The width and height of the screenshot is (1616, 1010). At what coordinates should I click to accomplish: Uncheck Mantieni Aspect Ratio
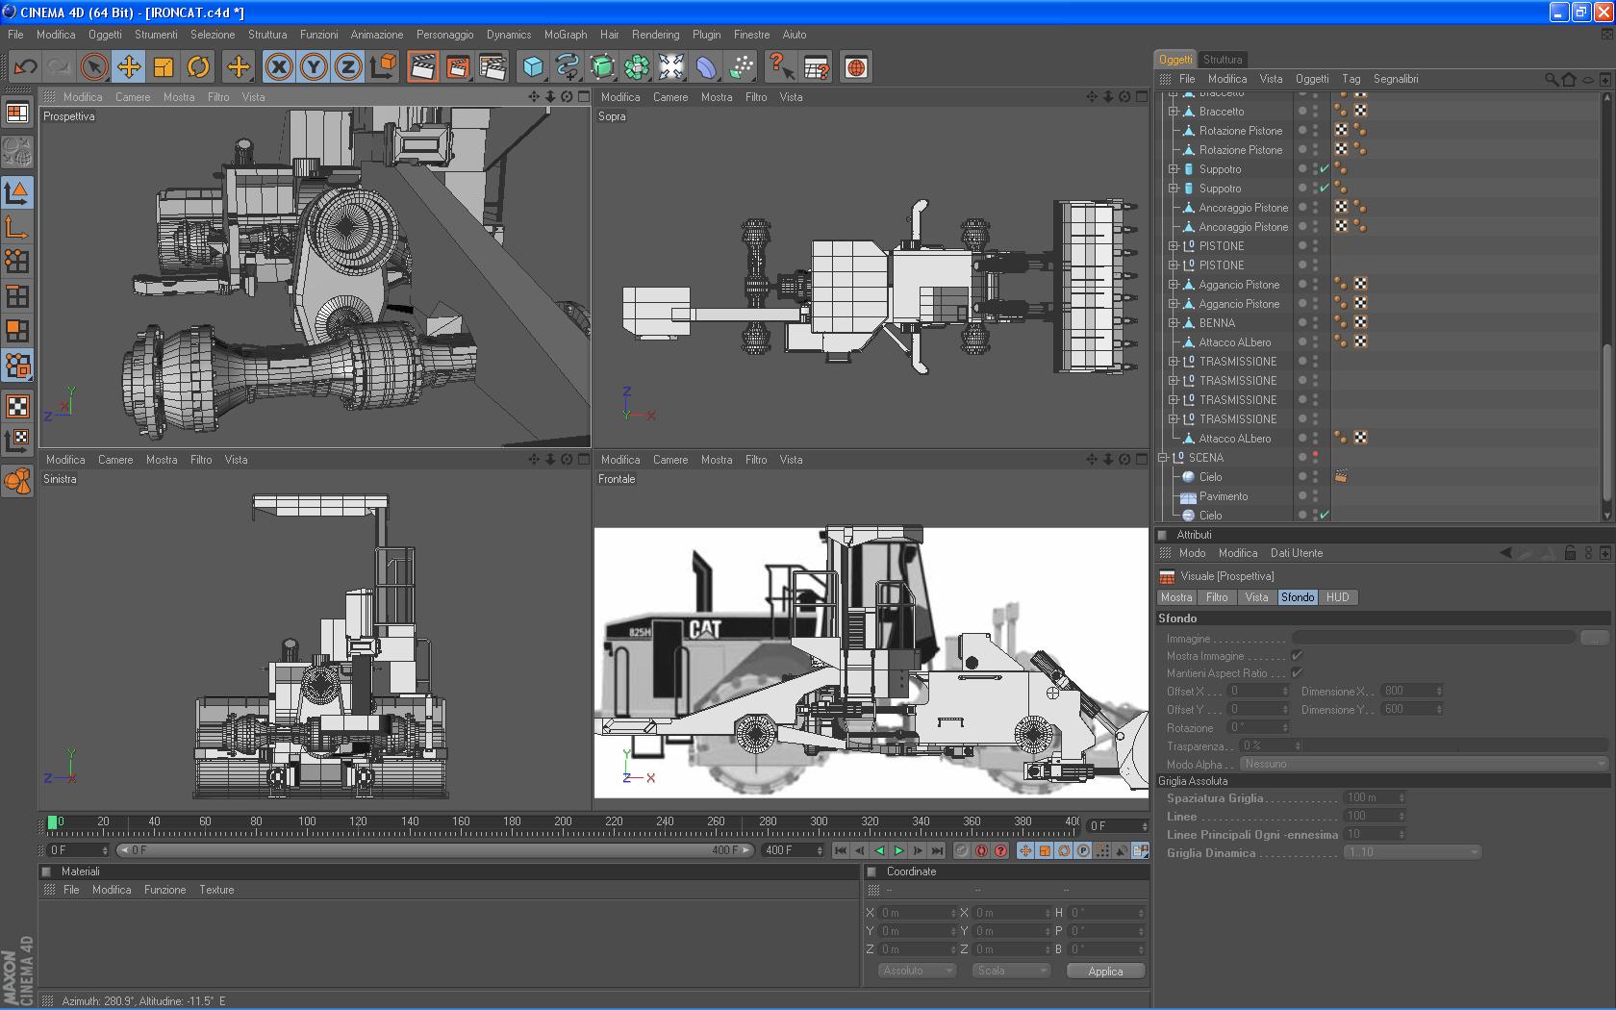1297,673
